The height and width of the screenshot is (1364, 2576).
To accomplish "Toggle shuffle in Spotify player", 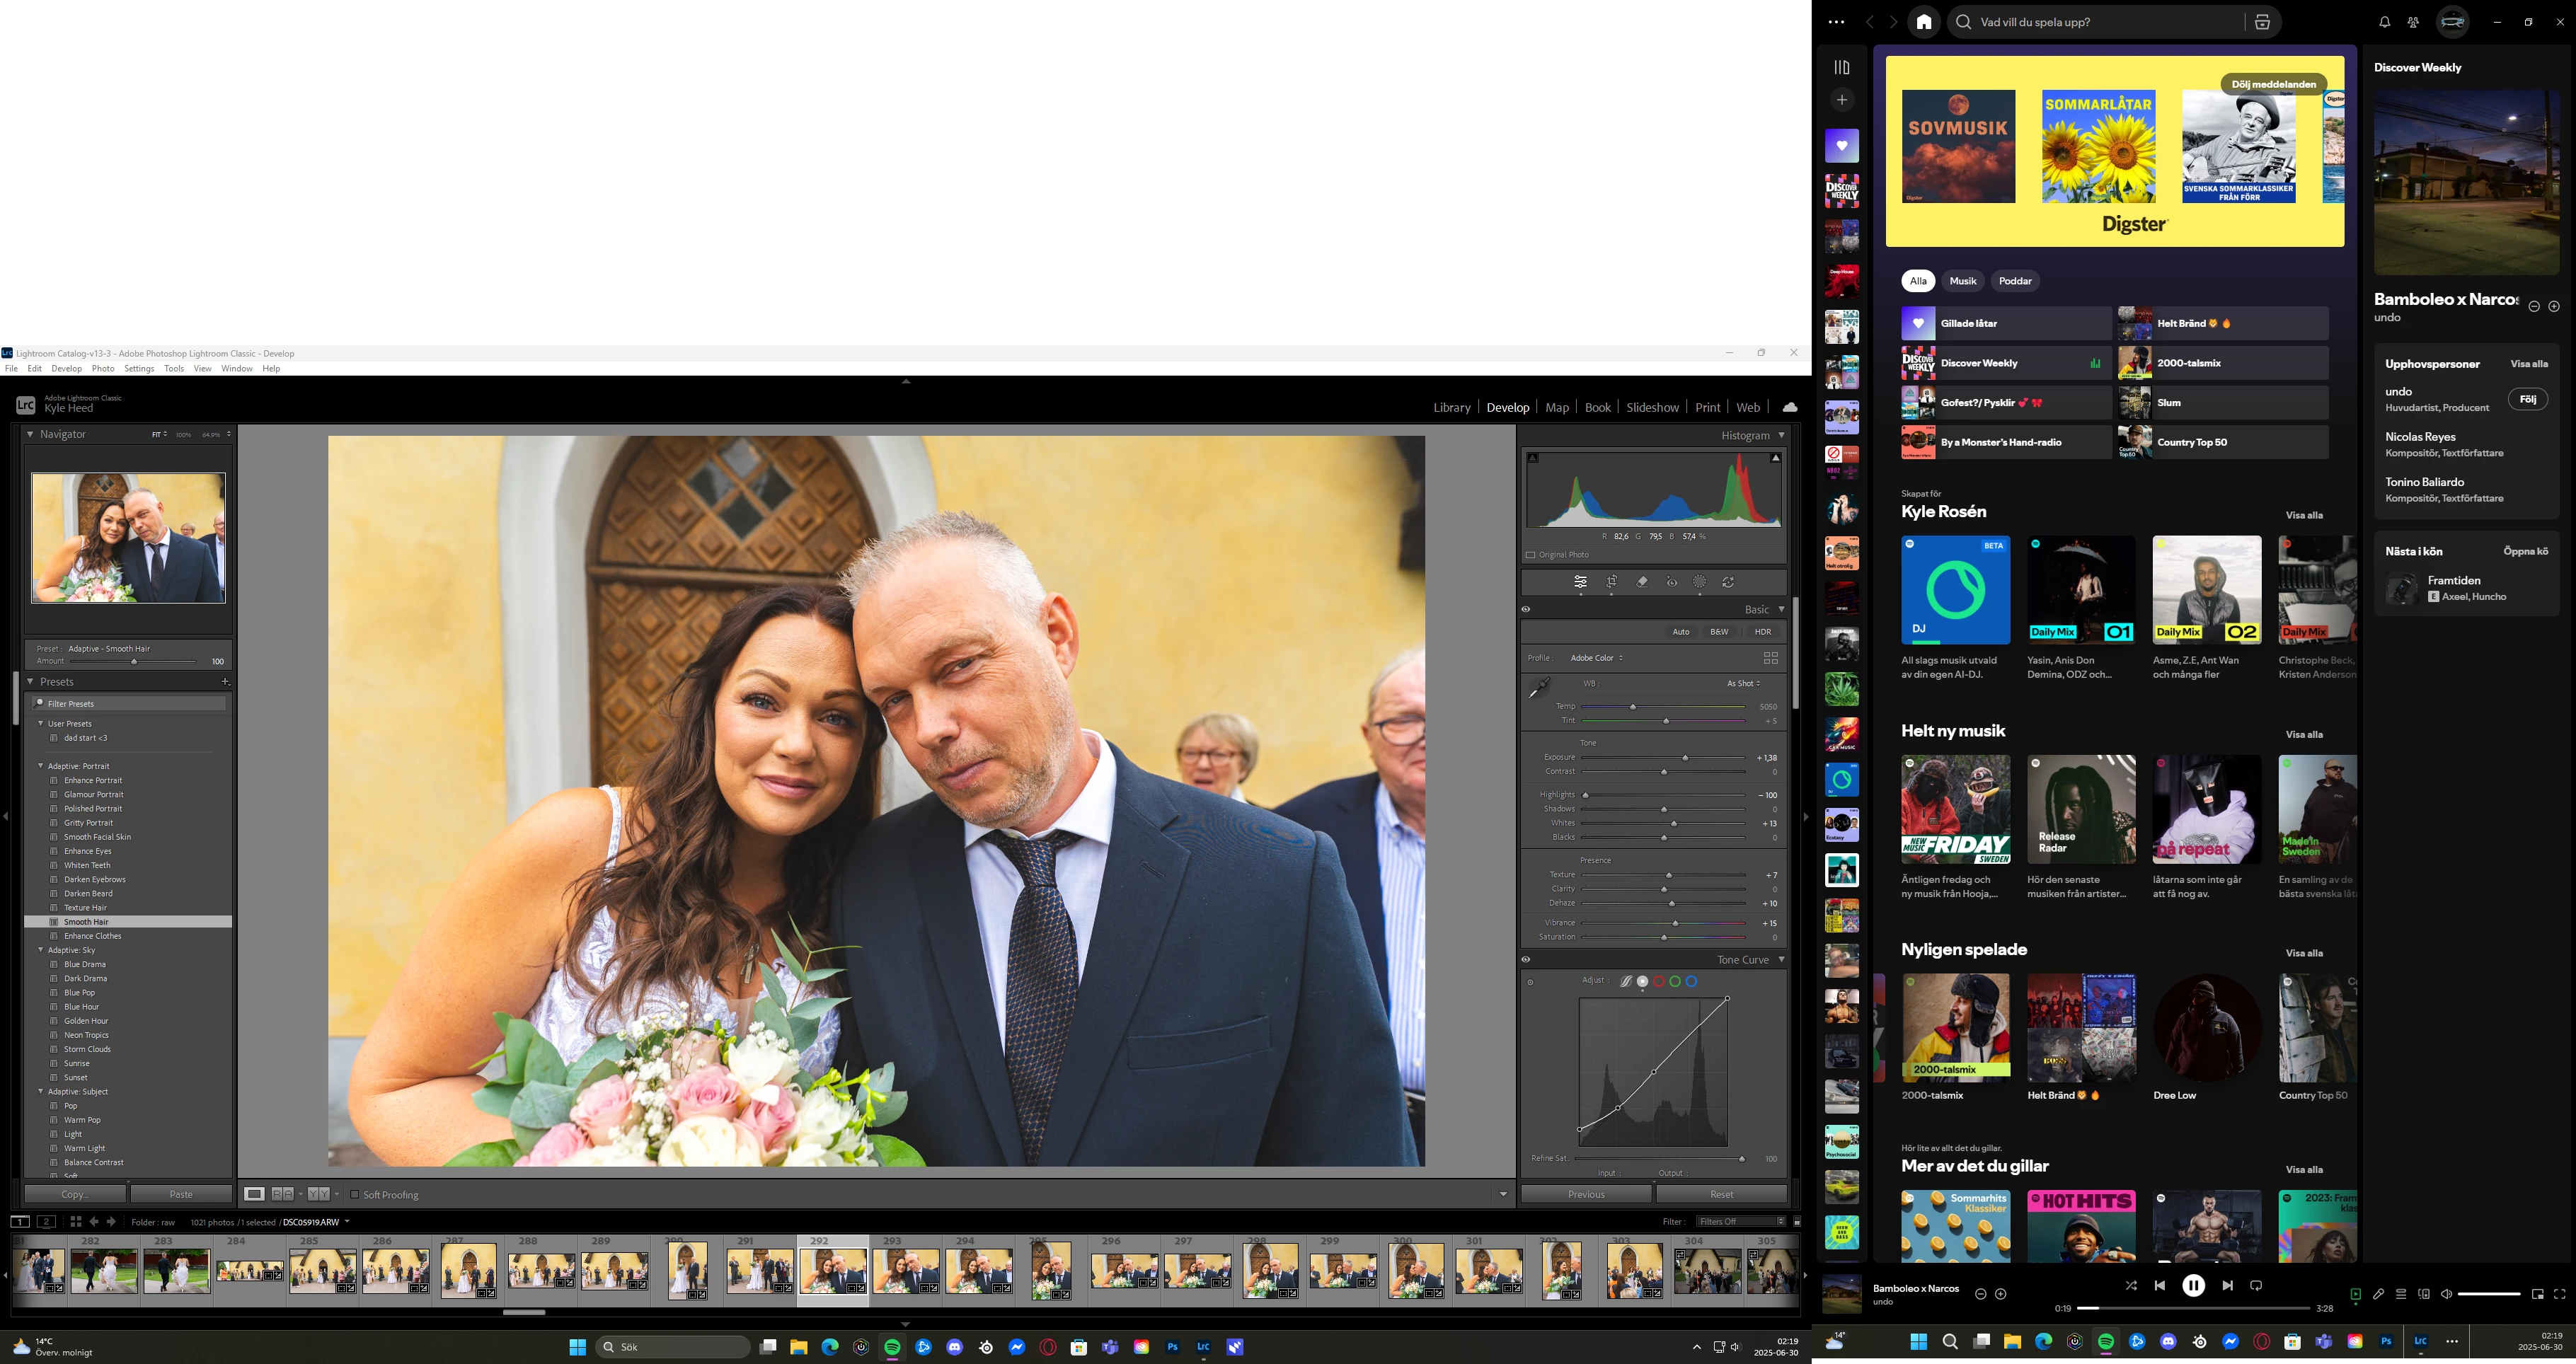I will 2131,1286.
